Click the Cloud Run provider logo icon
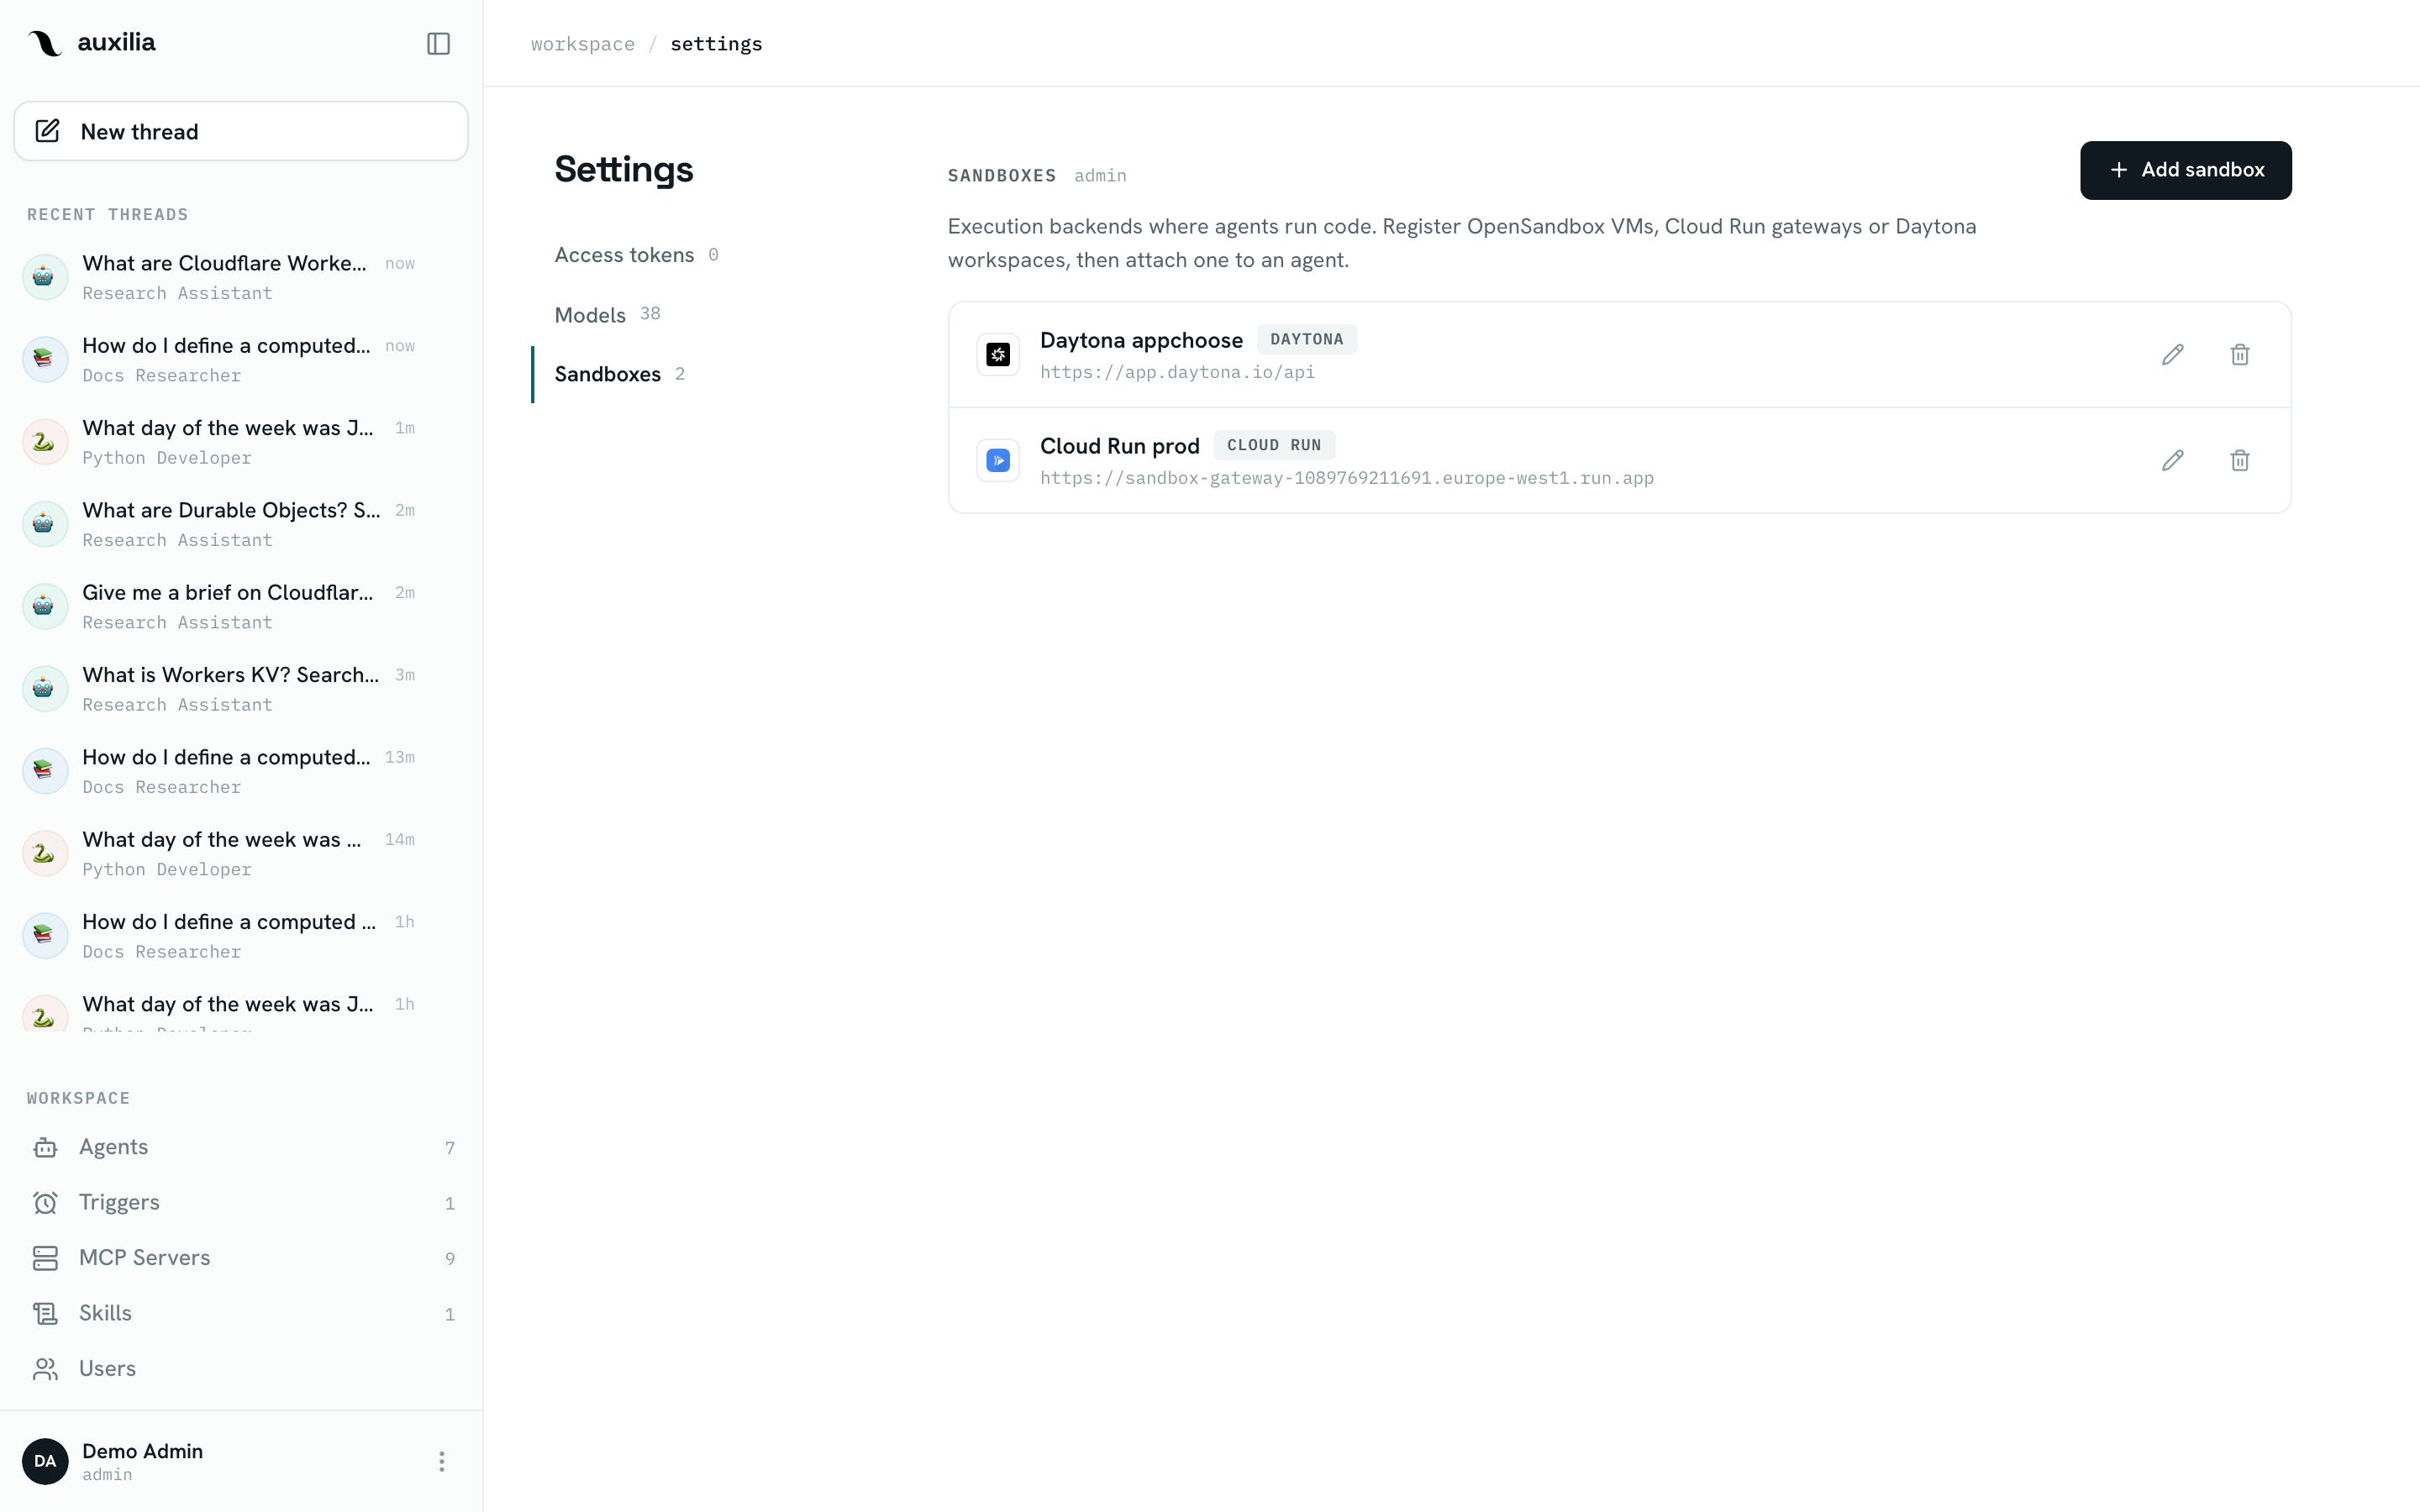This screenshot has width=2420, height=1512. pyautogui.click(x=998, y=461)
